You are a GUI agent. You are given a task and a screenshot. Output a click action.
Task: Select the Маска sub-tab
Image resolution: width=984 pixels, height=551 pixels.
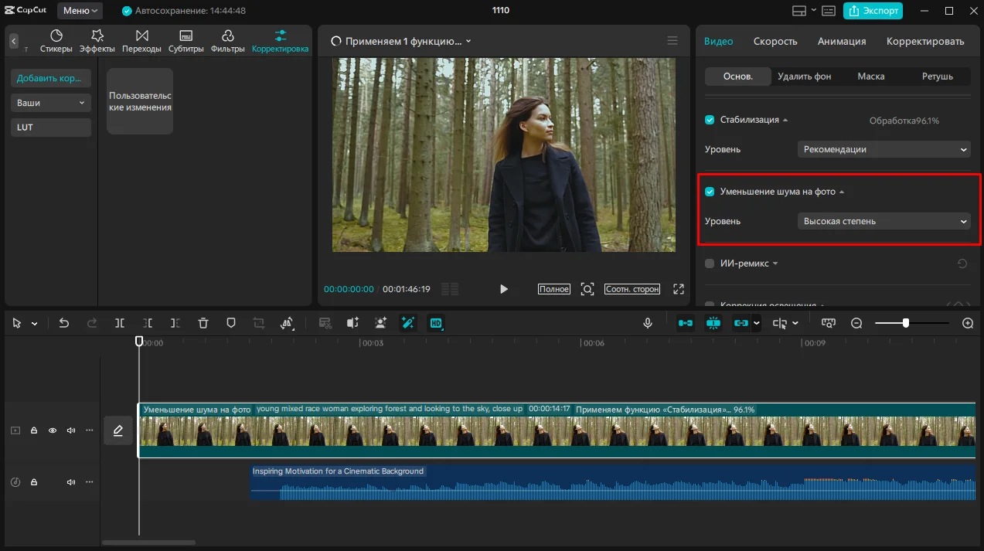click(x=871, y=77)
